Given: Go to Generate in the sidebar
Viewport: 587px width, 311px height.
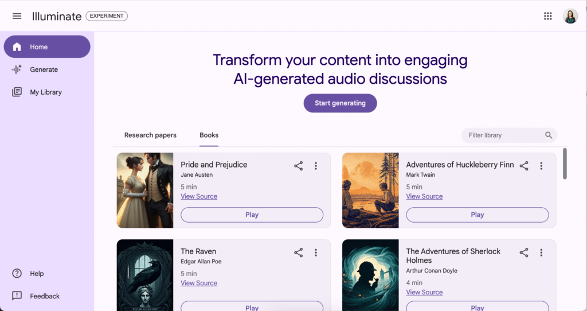Looking at the screenshot, I should [47, 69].
